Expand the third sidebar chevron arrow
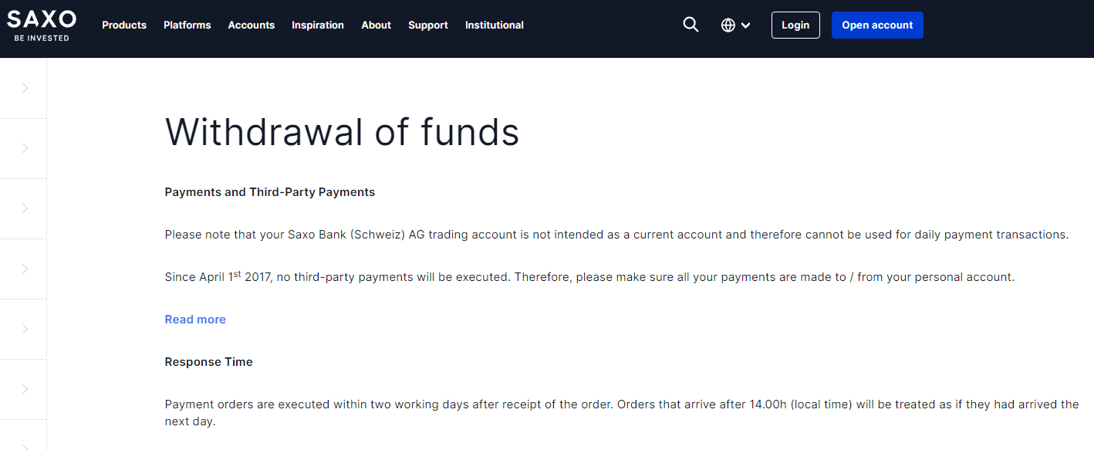This screenshot has width=1094, height=450. (25, 208)
